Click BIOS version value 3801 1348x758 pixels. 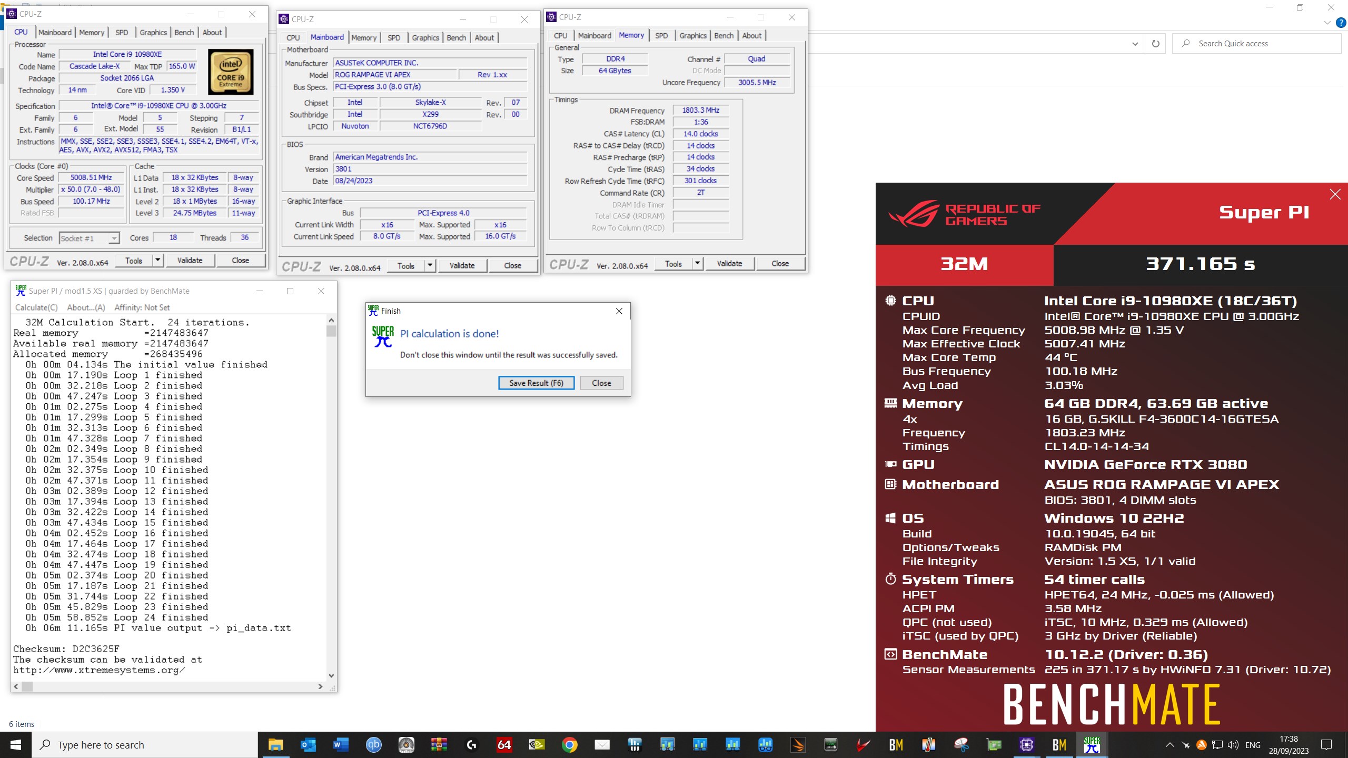pos(430,169)
